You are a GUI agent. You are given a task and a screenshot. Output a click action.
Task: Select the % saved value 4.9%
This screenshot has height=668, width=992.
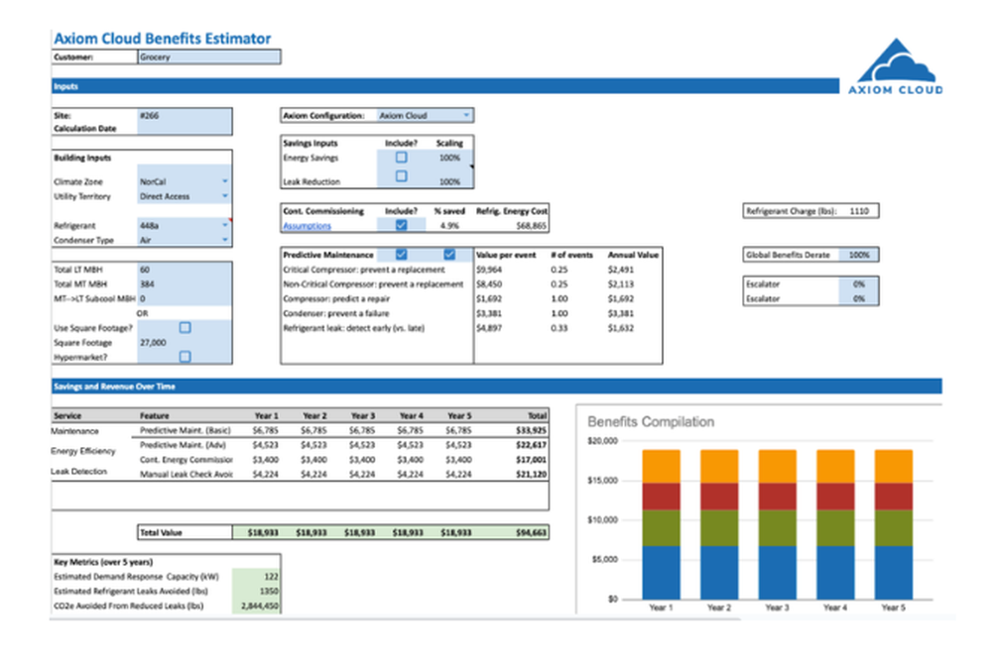coord(449,226)
